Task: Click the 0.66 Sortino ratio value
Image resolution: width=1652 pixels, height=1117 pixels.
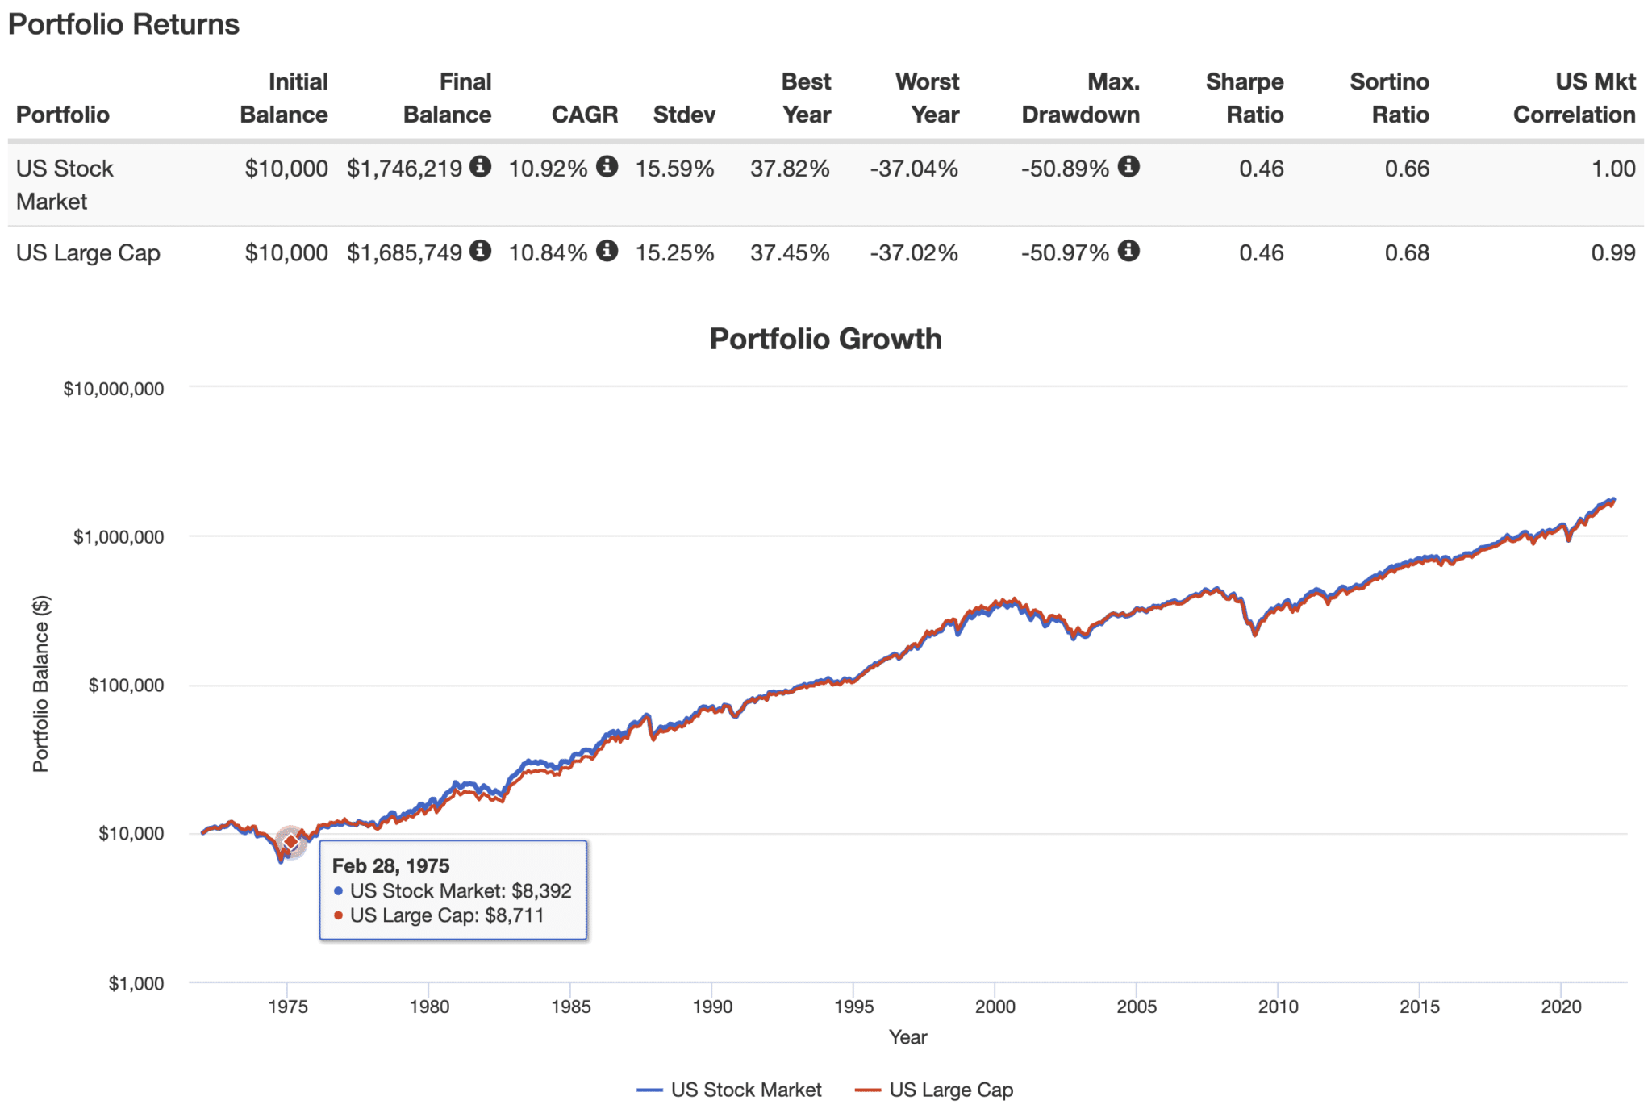Action: [1407, 169]
